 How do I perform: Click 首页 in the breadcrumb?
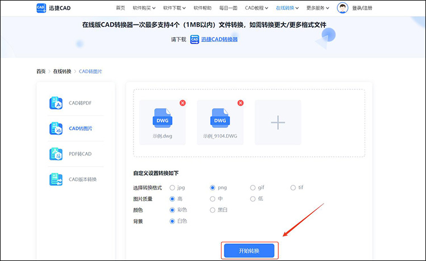[41, 72]
